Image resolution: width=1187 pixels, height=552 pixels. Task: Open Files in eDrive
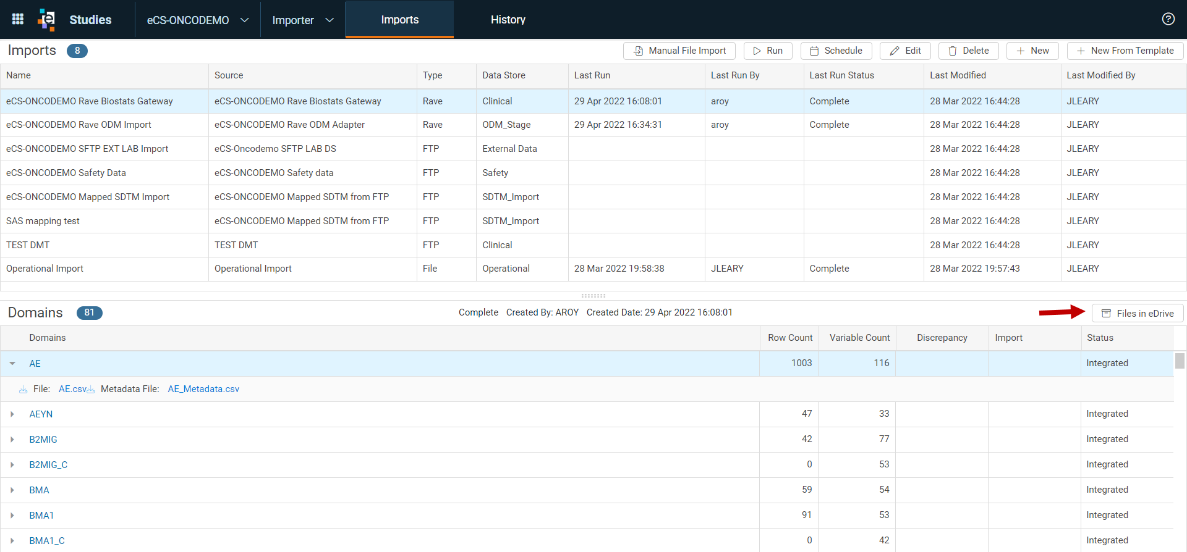tap(1138, 313)
